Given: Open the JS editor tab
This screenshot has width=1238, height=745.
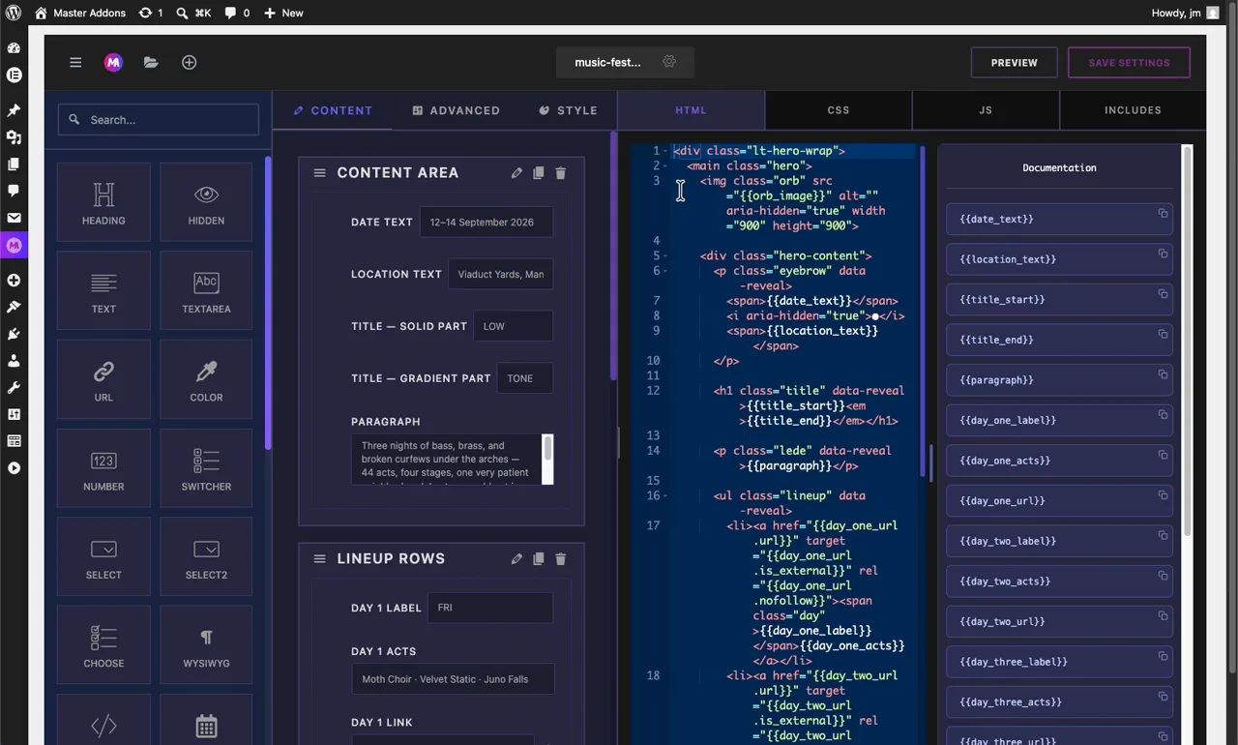Looking at the screenshot, I should [986, 110].
